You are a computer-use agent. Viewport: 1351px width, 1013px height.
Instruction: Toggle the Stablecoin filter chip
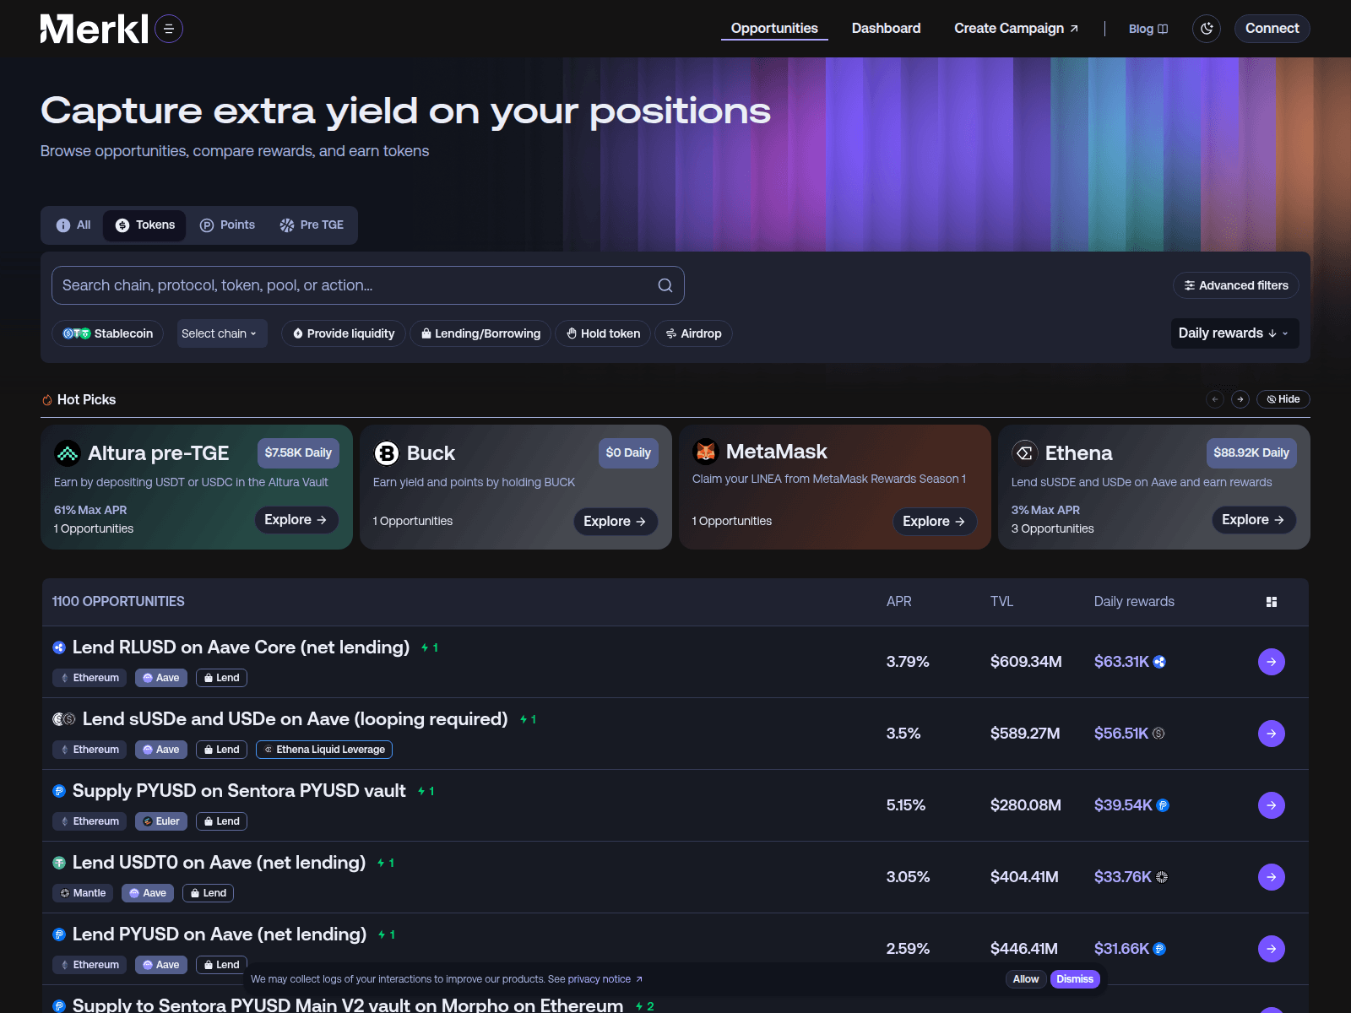click(x=107, y=333)
